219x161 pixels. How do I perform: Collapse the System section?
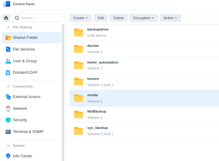pos(8,146)
